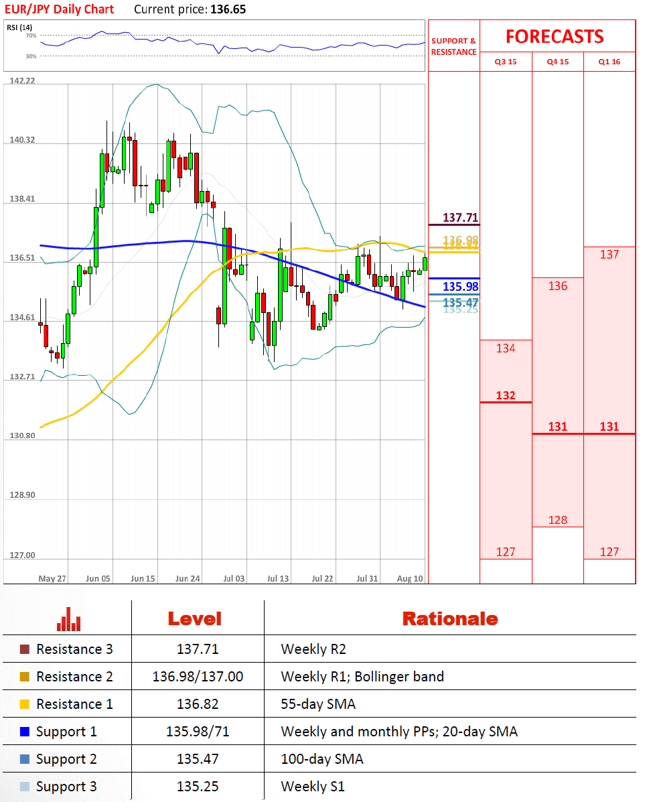Click the Q1 16 low forecast 127

click(x=610, y=552)
